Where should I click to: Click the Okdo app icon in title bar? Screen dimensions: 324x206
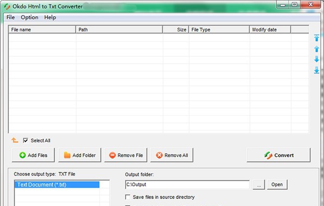click(7, 6)
